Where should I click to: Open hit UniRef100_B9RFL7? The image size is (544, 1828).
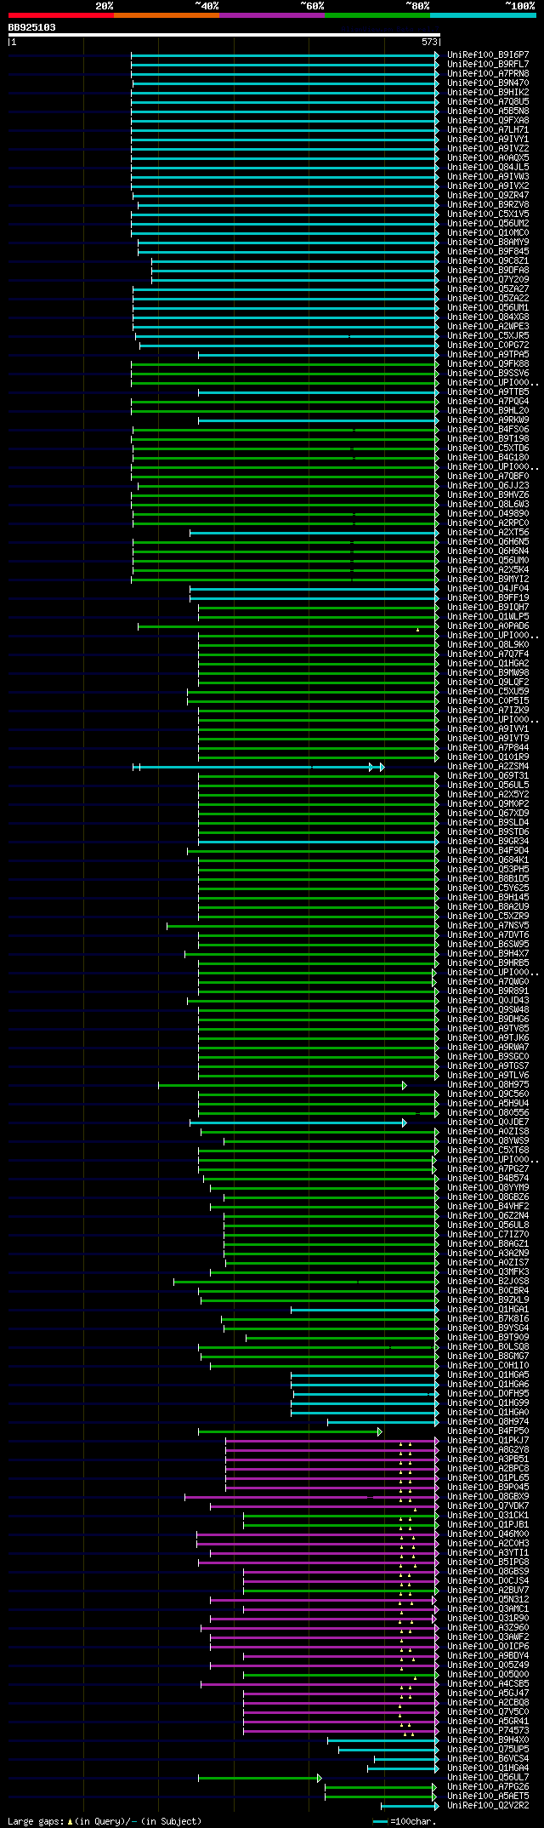(x=488, y=64)
